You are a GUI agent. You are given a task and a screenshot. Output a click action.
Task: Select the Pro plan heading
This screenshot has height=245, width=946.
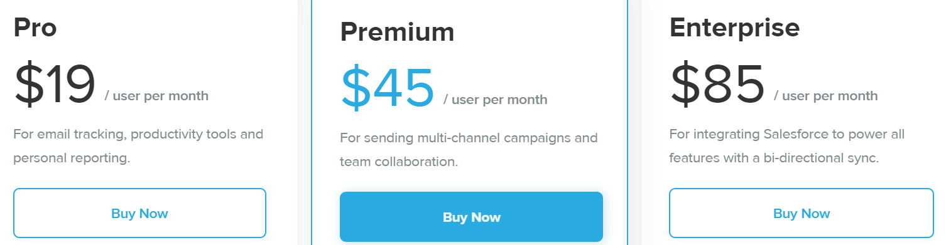coord(35,27)
